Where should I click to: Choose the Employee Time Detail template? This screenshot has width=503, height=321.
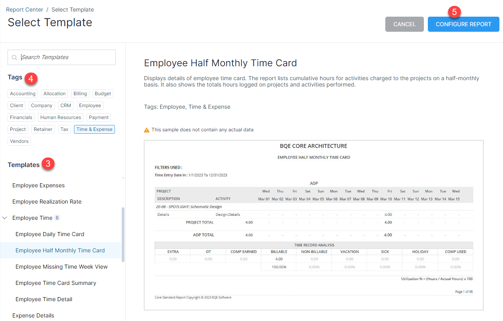click(x=44, y=299)
